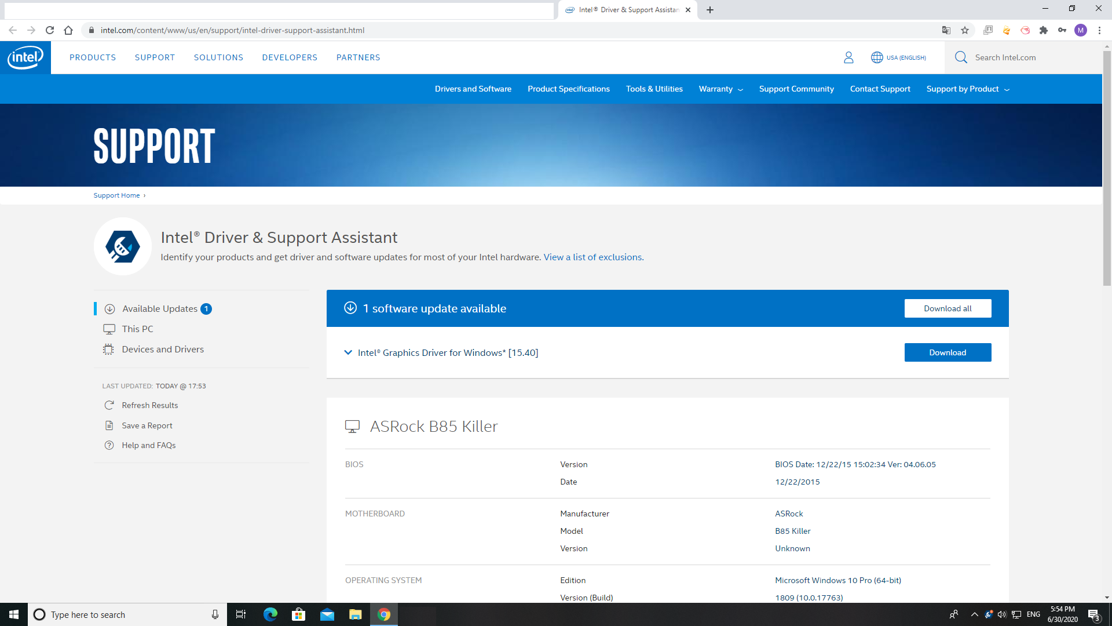The width and height of the screenshot is (1112, 626).
Task: Click the taskbar clock showing 5:54 PM
Action: click(x=1063, y=614)
